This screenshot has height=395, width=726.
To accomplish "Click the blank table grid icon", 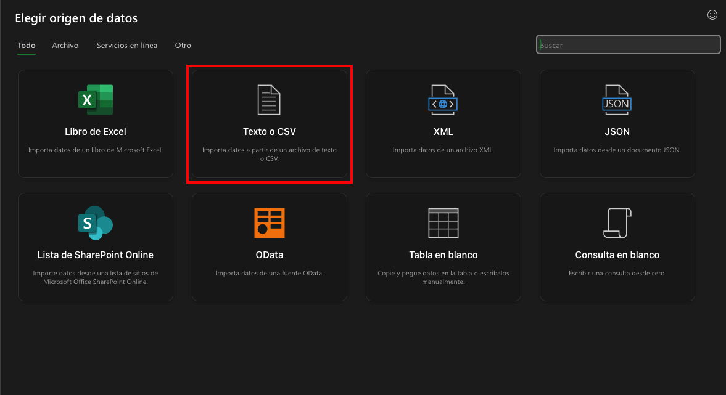I will coord(443,223).
